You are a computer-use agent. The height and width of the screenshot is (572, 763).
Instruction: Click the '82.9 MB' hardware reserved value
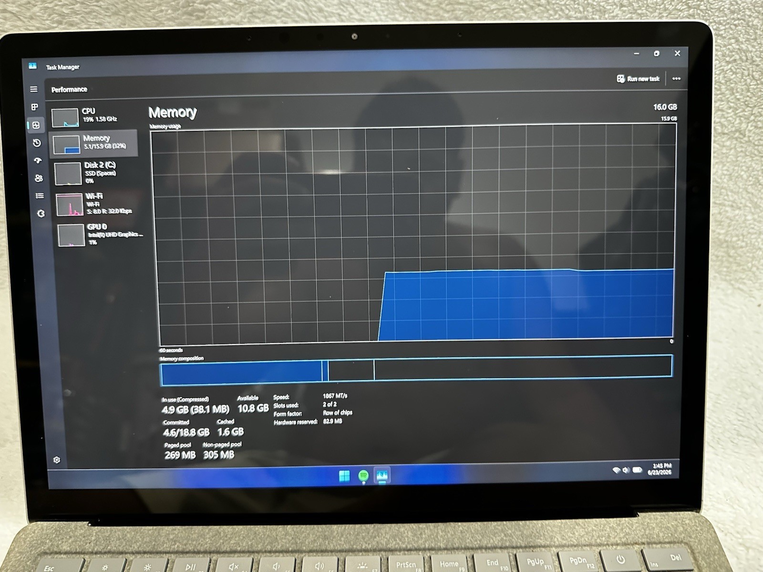pyautogui.click(x=332, y=421)
